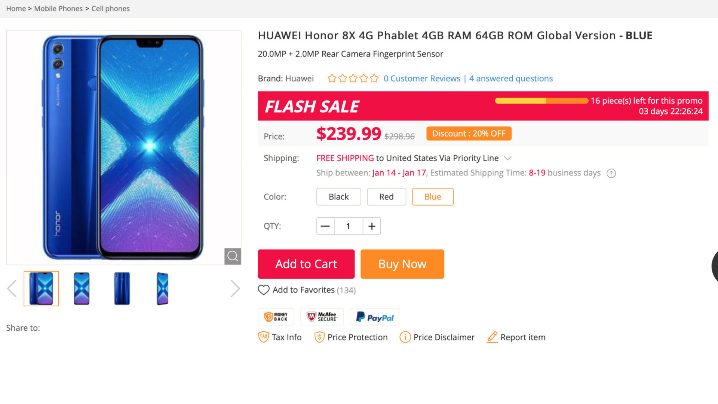Increase quantity with the plus button
This screenshot has width=718, height=404.
372,226
